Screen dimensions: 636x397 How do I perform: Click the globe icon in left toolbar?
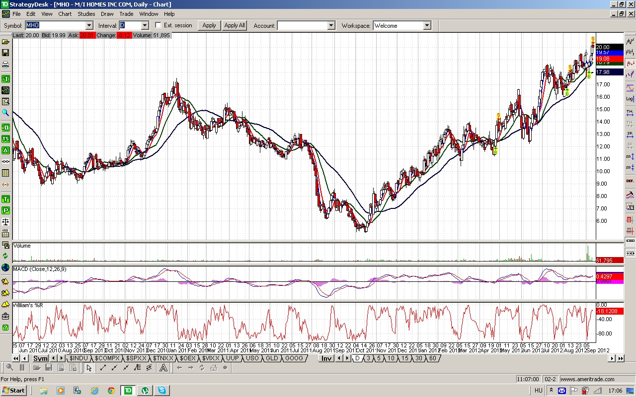5,267
